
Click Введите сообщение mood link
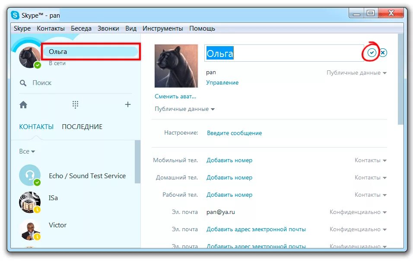[x=235, y=133]
